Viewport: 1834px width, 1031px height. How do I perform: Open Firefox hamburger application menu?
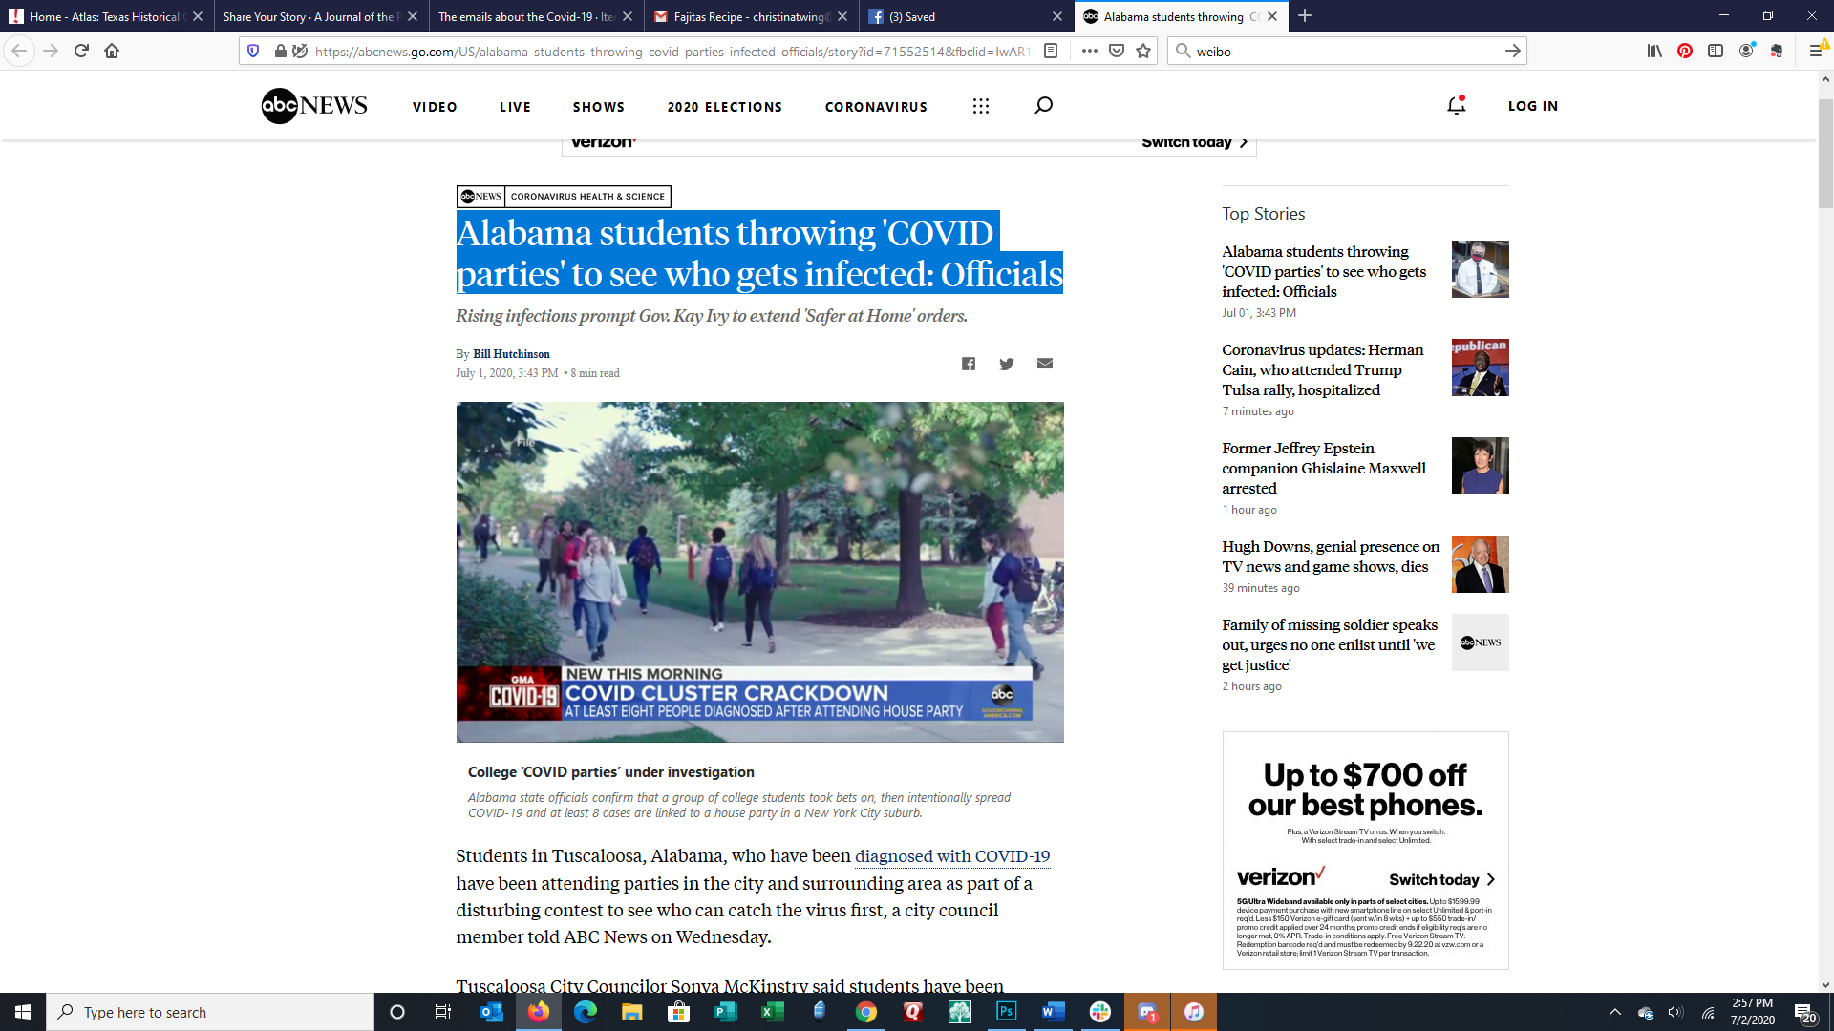(x=1816, y=52)
